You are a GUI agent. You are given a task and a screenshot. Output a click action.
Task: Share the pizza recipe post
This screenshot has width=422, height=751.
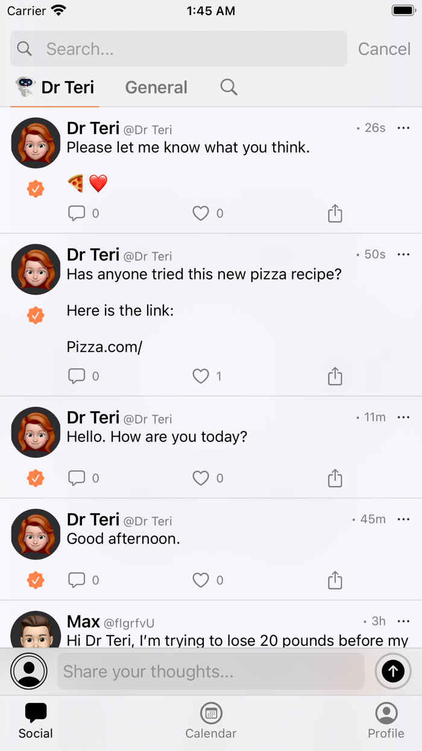[x=335, y=375]
